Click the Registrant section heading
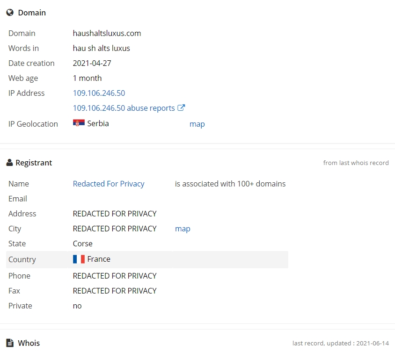The image size is (395, 351). 34,163
